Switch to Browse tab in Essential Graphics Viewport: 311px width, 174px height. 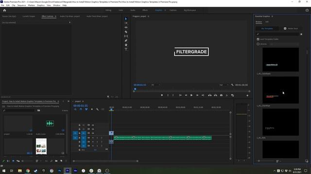coord(259,22)
